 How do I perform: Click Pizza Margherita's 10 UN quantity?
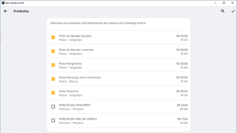(x=184, y=68)
